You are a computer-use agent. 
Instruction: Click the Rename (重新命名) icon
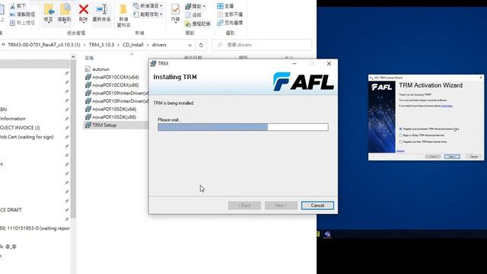[x=101, y=9]
